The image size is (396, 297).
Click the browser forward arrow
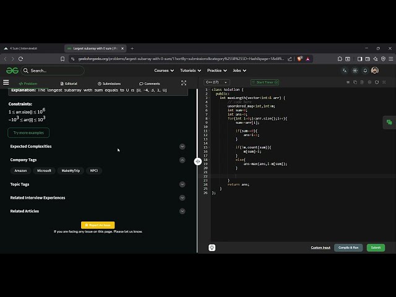click(12, 59)
